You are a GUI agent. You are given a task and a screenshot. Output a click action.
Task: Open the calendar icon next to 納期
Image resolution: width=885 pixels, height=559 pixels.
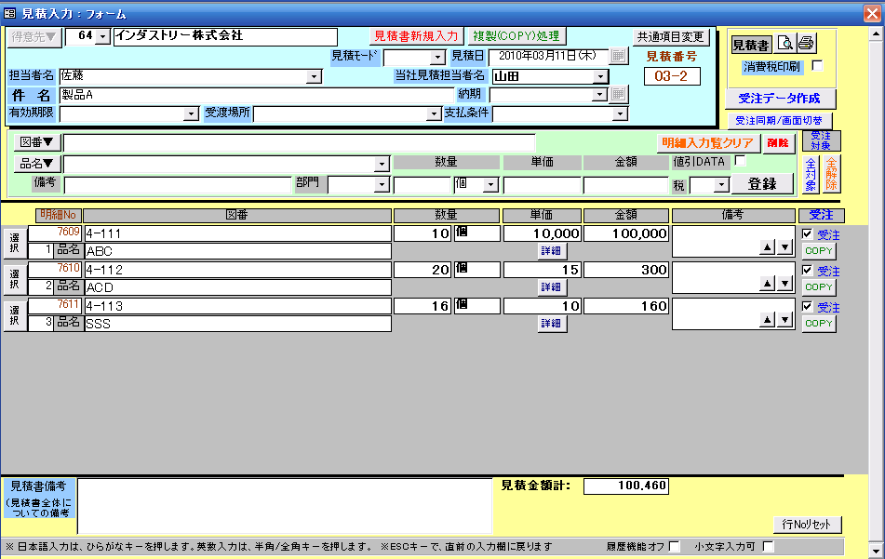coord(619,94)
